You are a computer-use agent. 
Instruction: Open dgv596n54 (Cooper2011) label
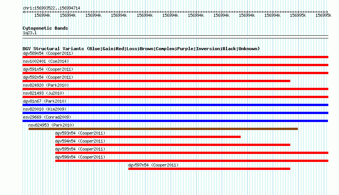pos(80,157)
